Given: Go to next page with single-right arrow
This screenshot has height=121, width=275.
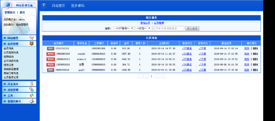Looking at the screenshot, I should 157,76.
